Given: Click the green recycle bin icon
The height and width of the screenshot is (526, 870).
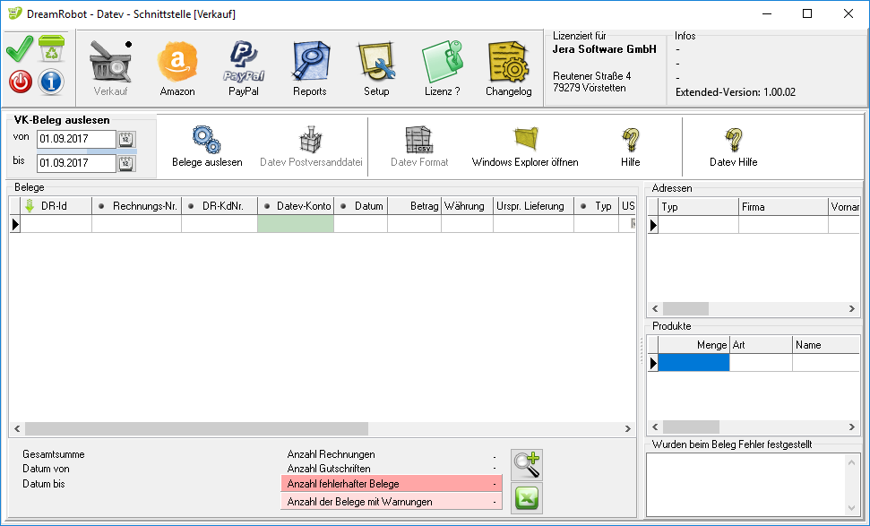Looking at the screenshot, I should click(51, 49).
